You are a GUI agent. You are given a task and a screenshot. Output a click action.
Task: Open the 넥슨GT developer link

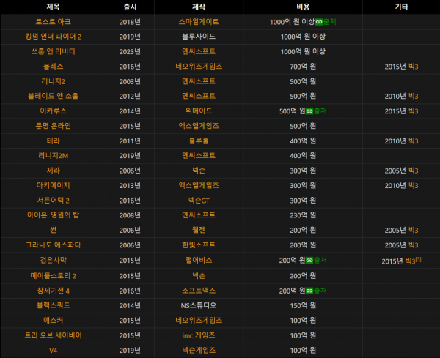point(199,201)
